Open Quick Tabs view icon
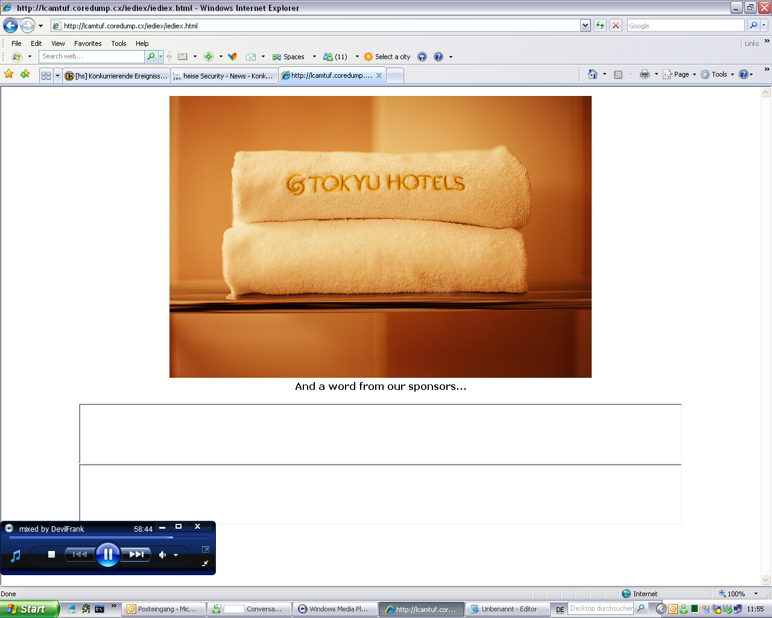Viewport: 772px width, 618px height. (46, 75)
